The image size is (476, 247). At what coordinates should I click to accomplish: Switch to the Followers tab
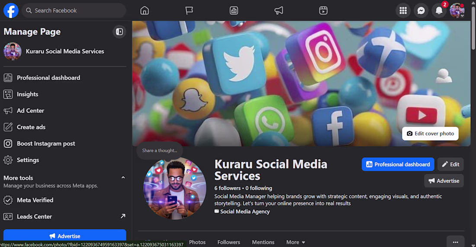(228, 242)
